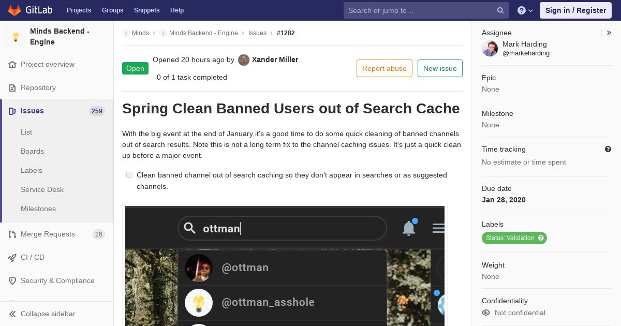Select the Issues sidebar item

click(57, 111)
